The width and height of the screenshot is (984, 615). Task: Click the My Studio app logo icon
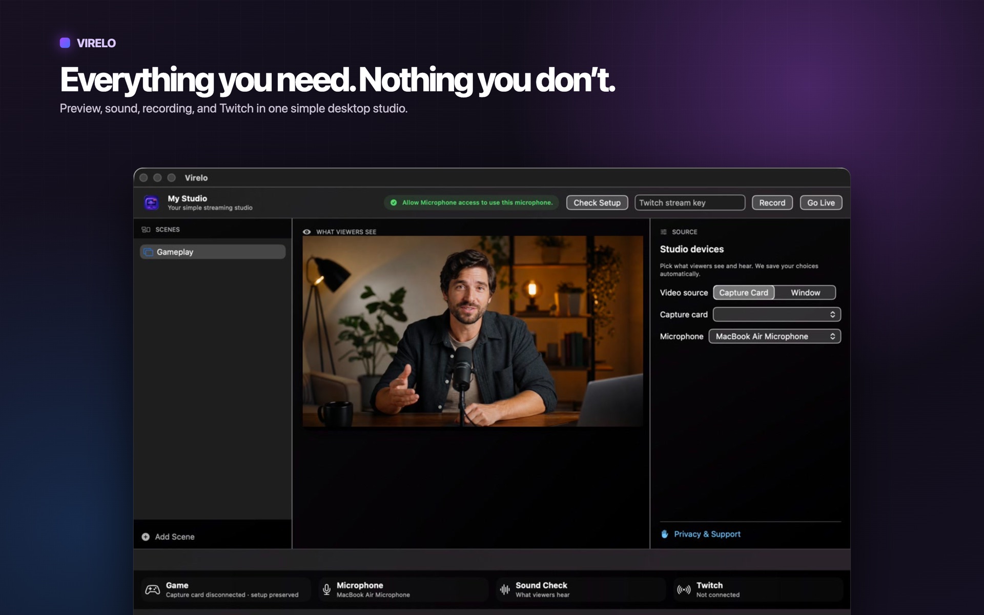point(151,203)
